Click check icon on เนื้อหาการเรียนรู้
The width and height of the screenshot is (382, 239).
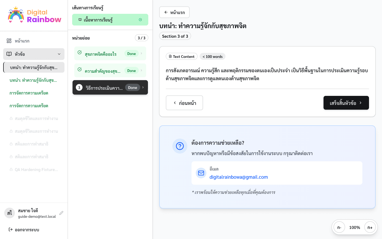140,20
